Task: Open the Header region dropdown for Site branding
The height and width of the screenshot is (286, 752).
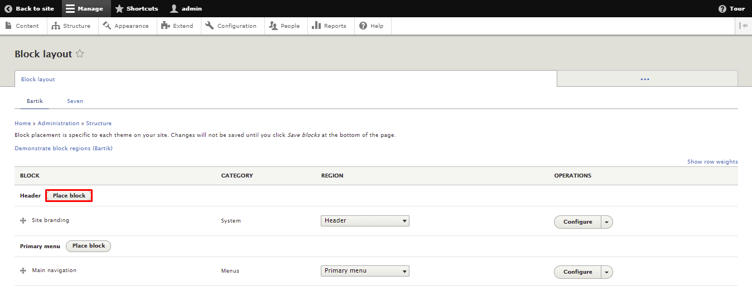Action: (365, 221)
